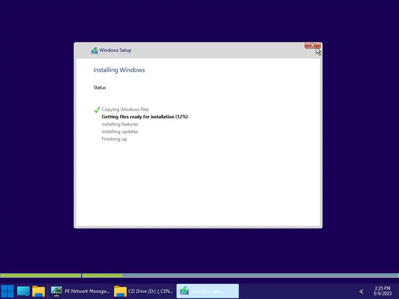Click the Windows Setup title icon
The height and width of the screenshot is (299, 399).
94,50
